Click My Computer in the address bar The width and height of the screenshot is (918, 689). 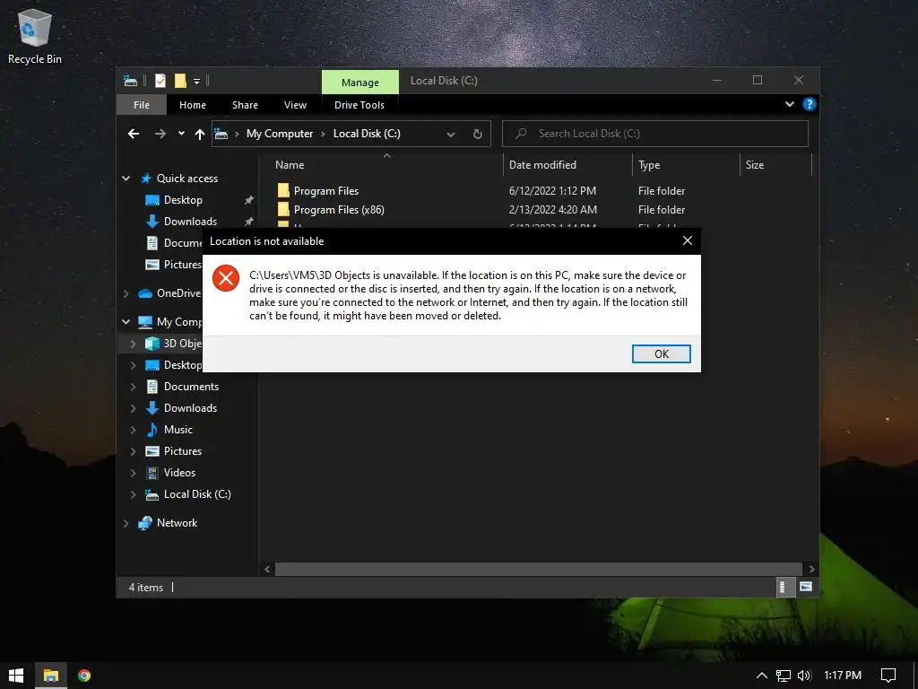280,134
